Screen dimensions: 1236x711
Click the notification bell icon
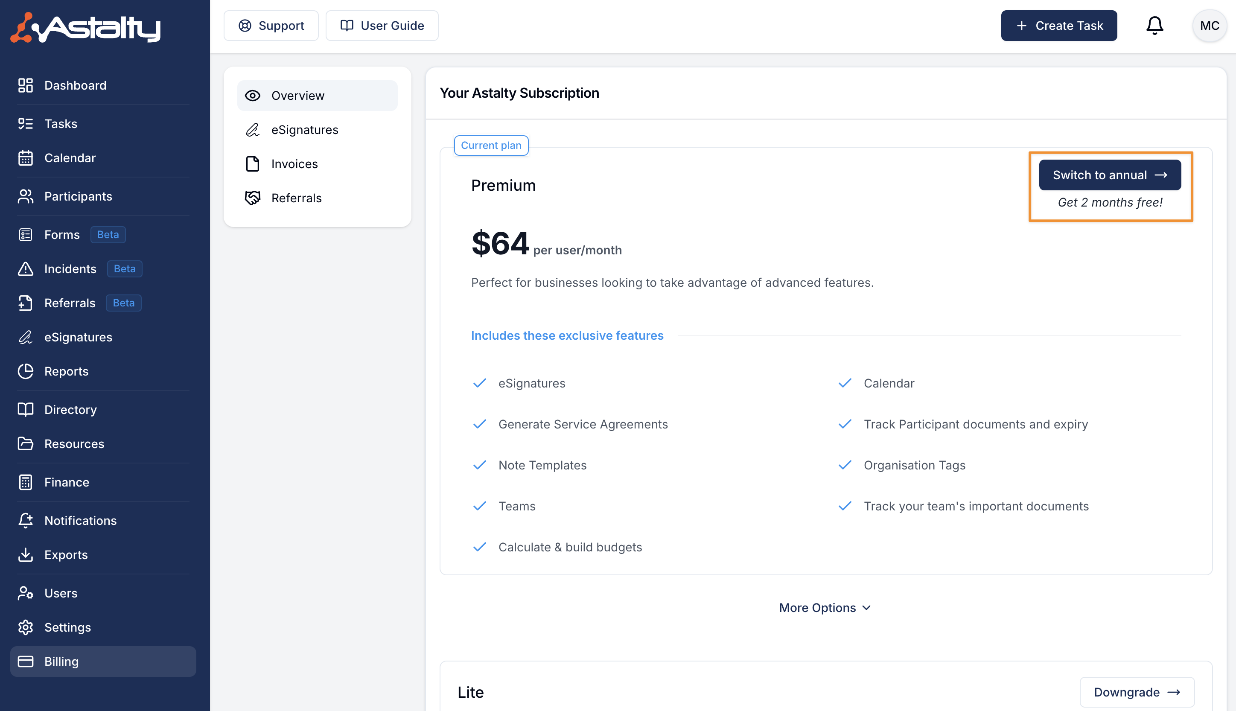pos(1154,26)
